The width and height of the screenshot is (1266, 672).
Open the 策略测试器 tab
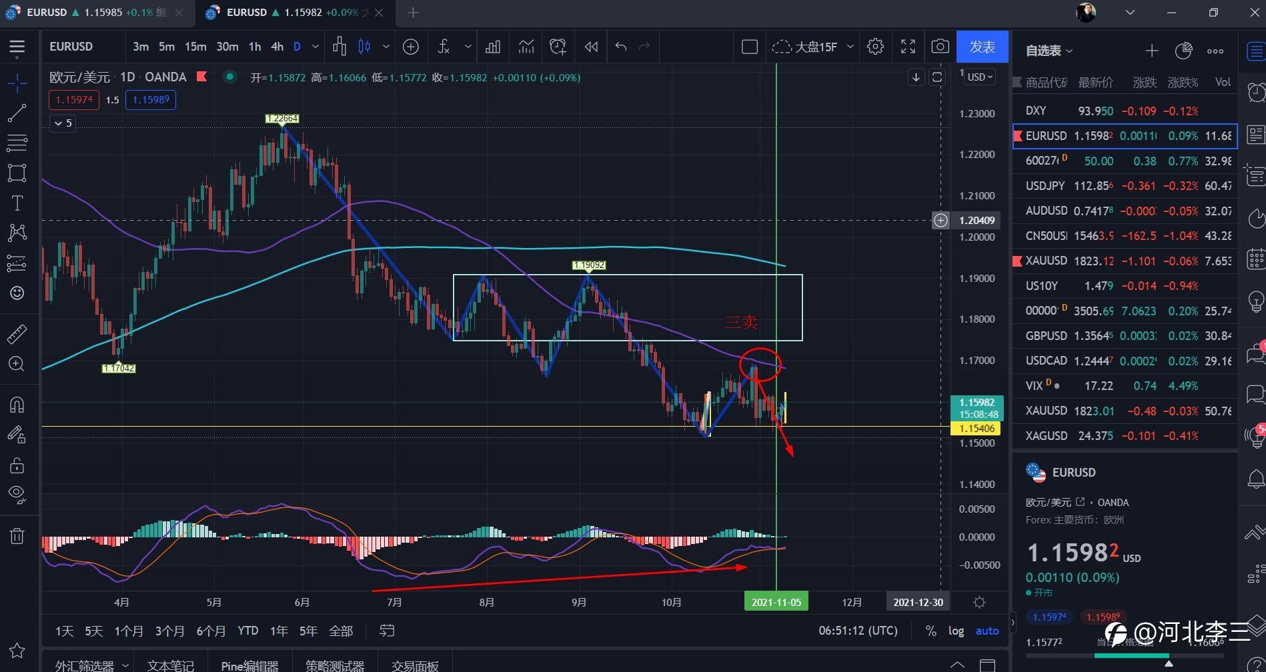tap(335, 665)
